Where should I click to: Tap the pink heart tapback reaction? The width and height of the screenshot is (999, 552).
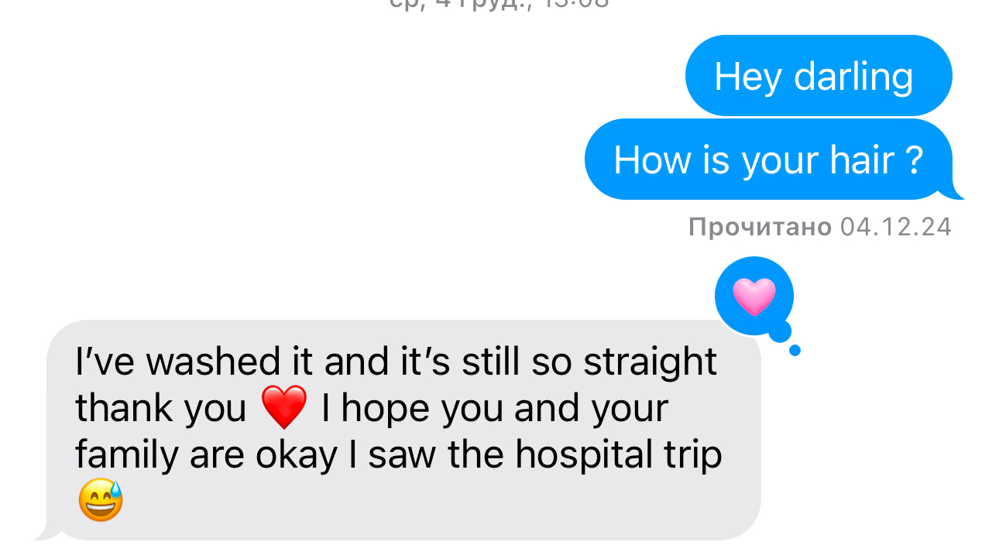click(x=754, y=297)
